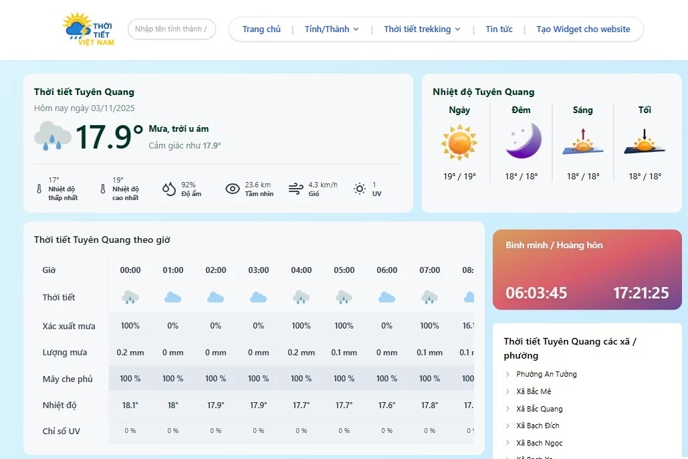
Task: Click the Bình minh / Hoàng hôn gradient card
Action: 587,270
